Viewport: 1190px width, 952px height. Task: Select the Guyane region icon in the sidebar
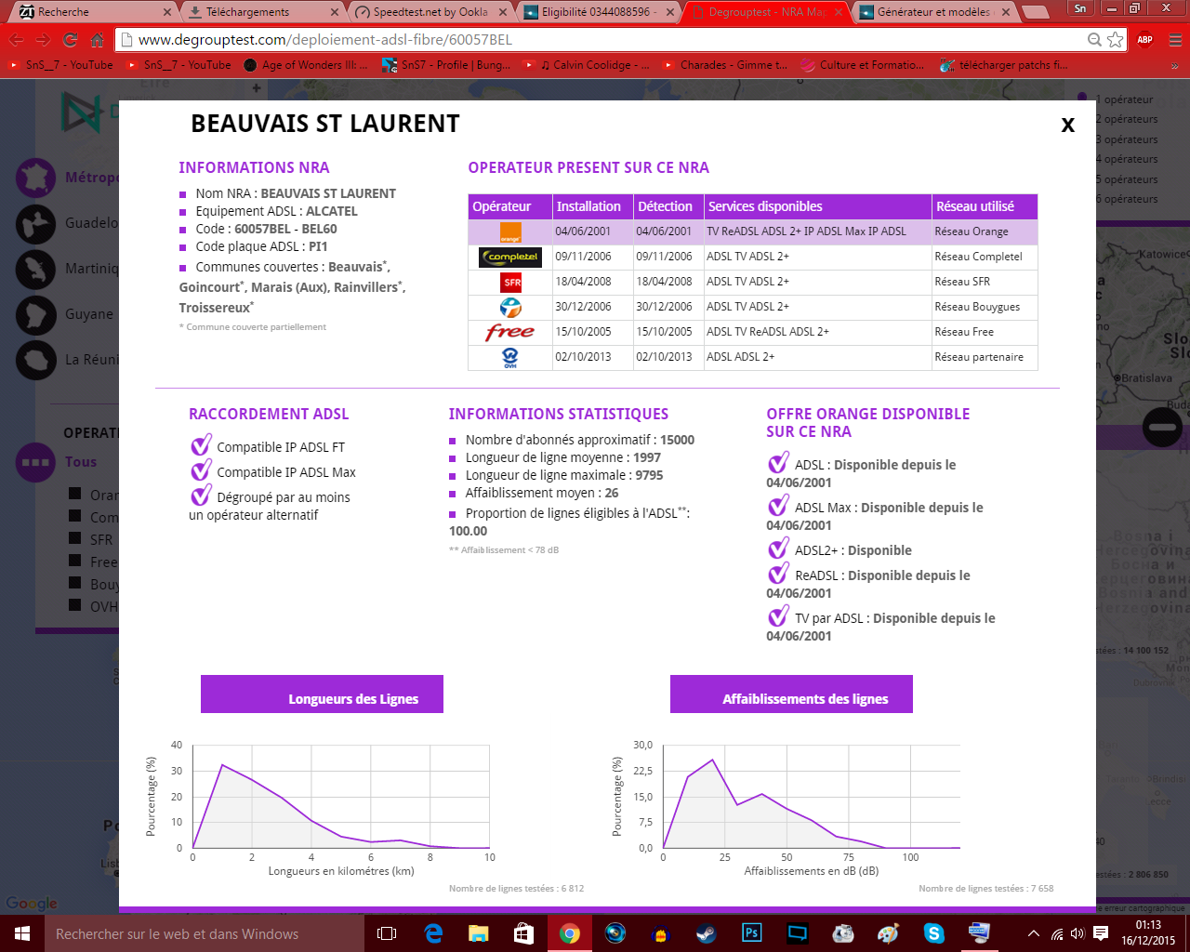pyautogui.click(x=36, y=314)
